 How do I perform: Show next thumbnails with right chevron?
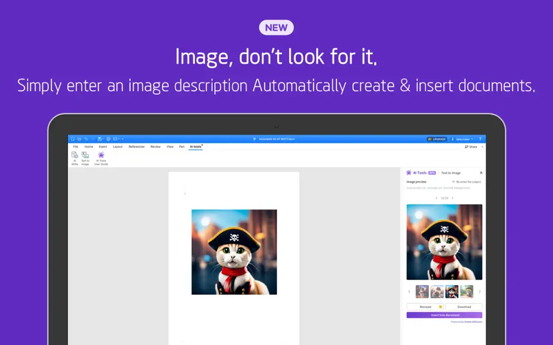480,292
